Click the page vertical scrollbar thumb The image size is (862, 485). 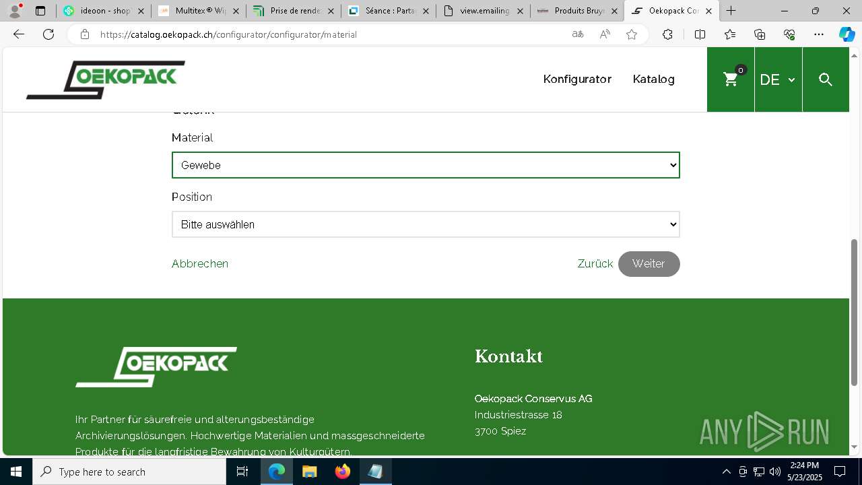855,312
